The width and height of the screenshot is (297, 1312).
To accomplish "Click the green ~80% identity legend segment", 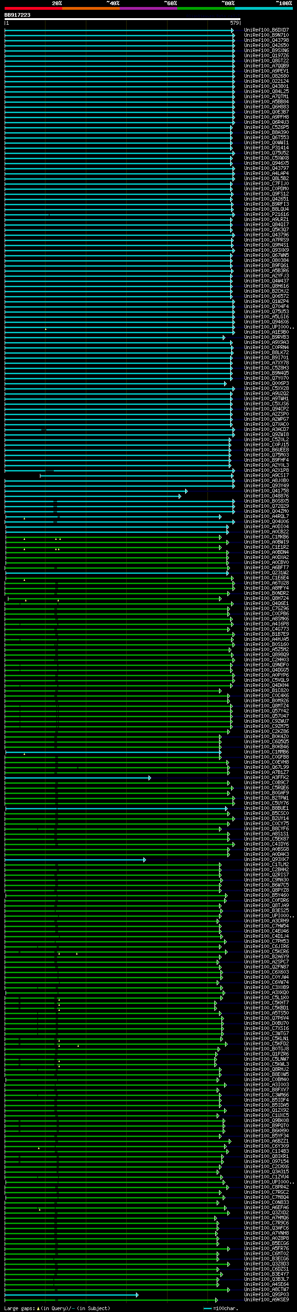I will click(x=206, y=8).
